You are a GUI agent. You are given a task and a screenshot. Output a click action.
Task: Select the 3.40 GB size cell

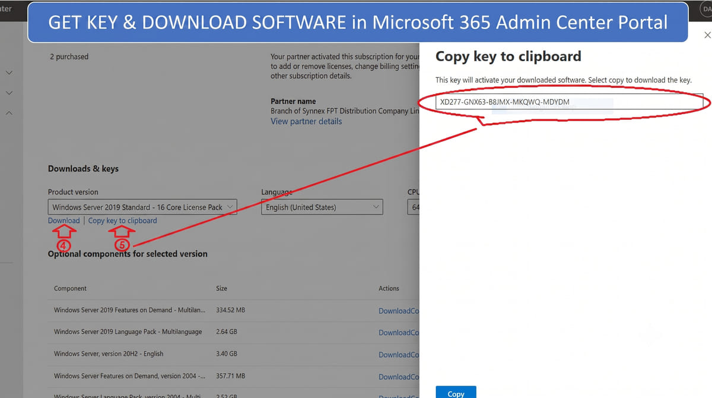[x=227, y=353]
